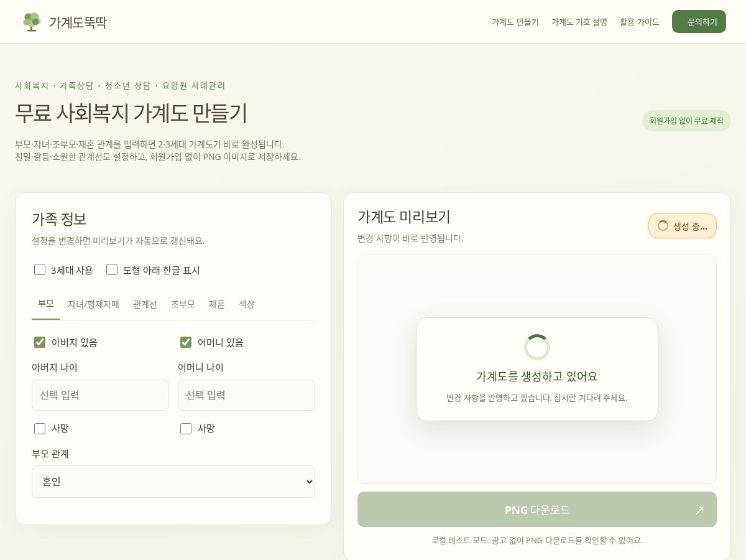The width and height of the screenshot is (746, 560).
Task: Click the 가족 정보 panel heading
Action: (x=59, y=219)
